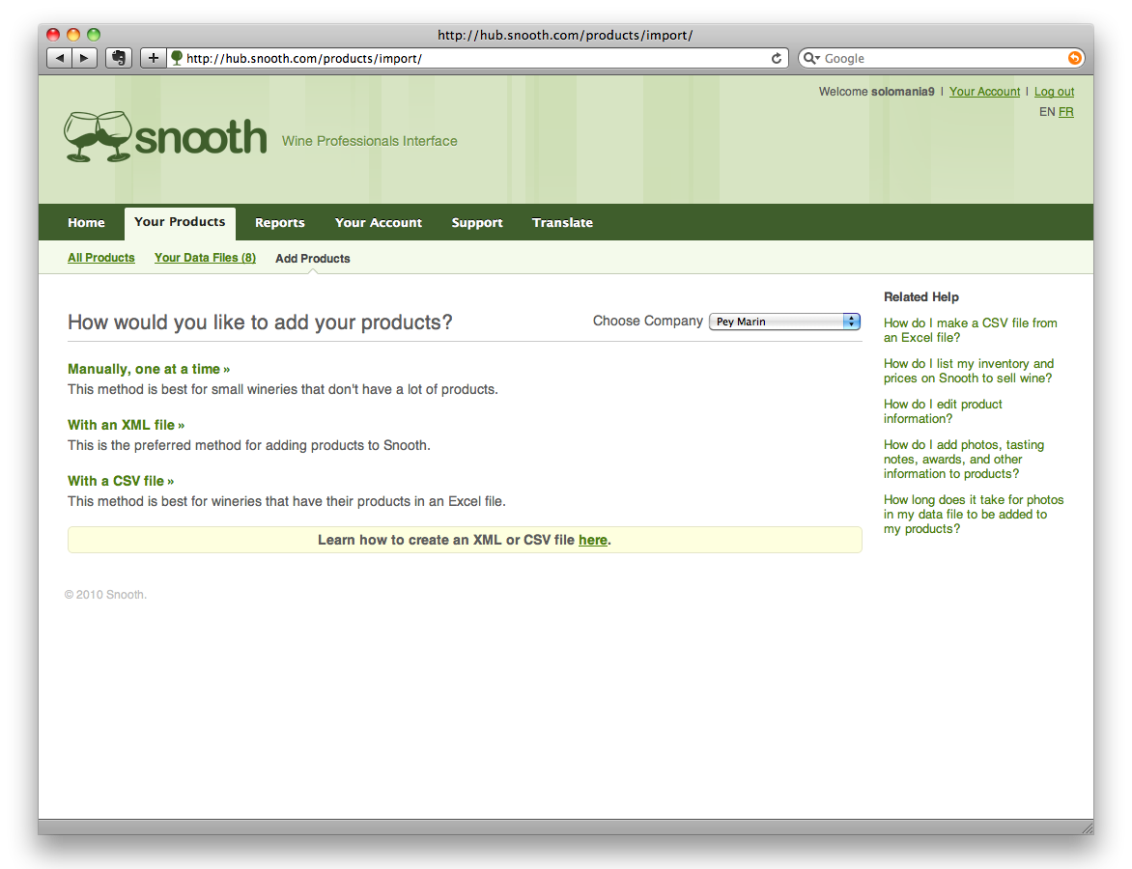
Task: Click the Evernote elephant toolbar icon
Action: pos(119,58)
